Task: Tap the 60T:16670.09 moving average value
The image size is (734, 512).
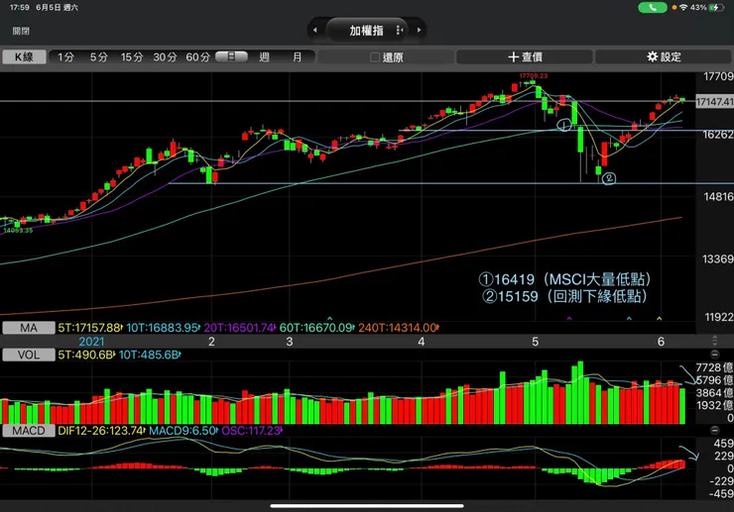Action: [x=317, y=328]
